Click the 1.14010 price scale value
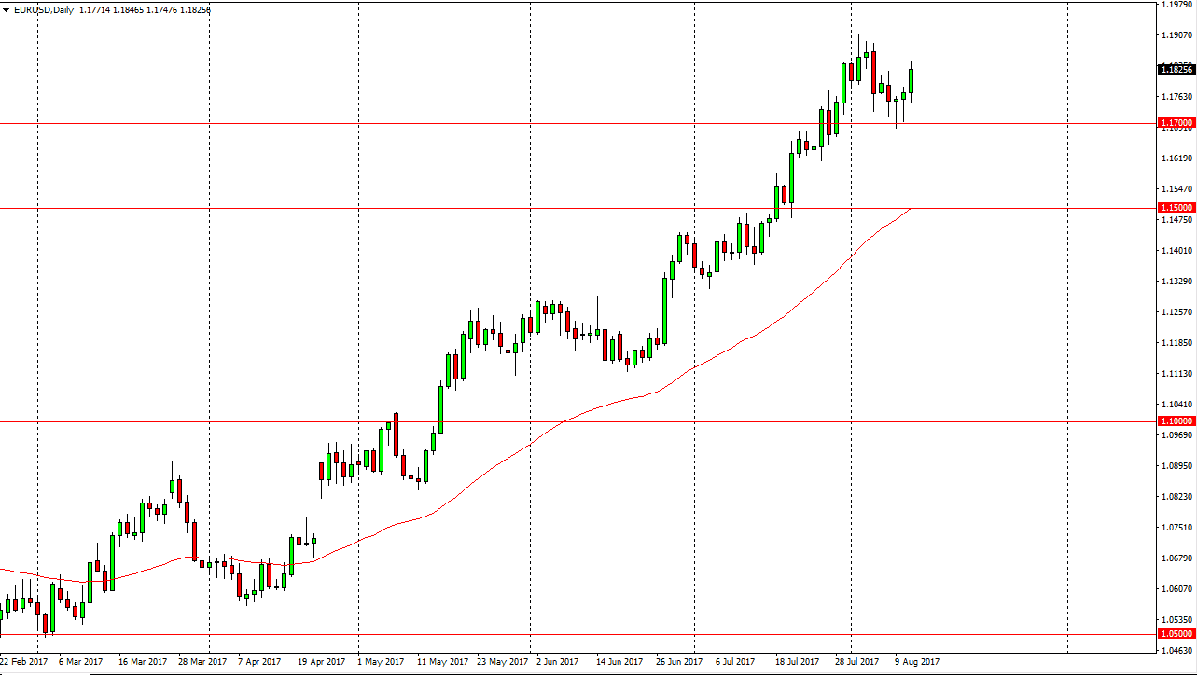This screenshot has height=675, width=1197. 1177,251
